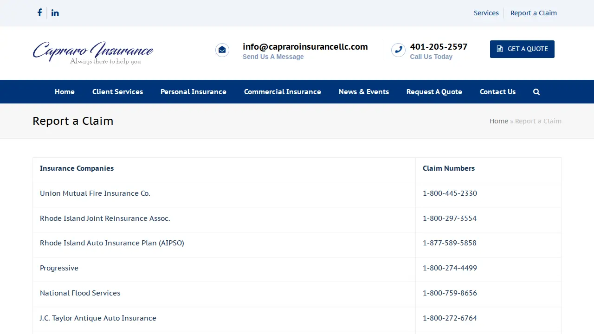The height and width of the screenshot is (334, 594).
Task: Click the Send Us A Message text
Action: coord(273,57)
